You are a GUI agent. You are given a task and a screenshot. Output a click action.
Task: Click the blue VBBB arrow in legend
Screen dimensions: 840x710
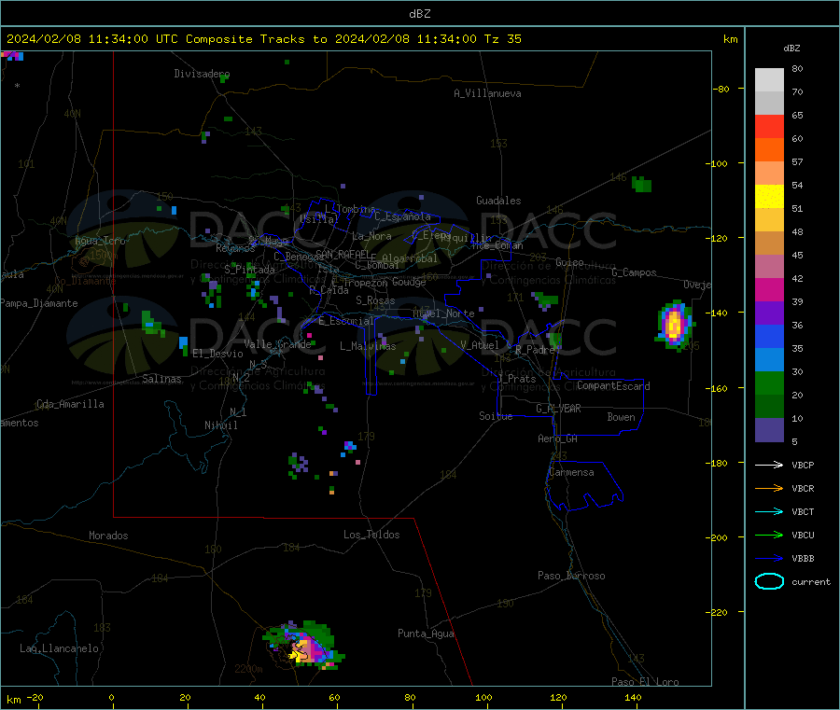coord(769,559)
